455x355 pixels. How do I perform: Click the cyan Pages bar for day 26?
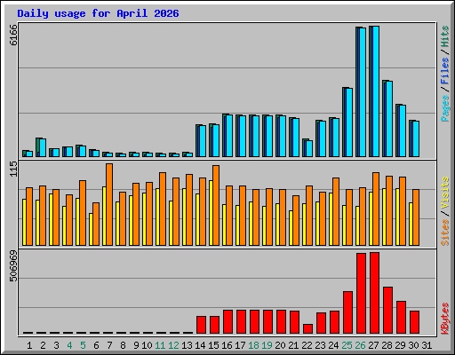pyautogui.click(x=363, y=92)
